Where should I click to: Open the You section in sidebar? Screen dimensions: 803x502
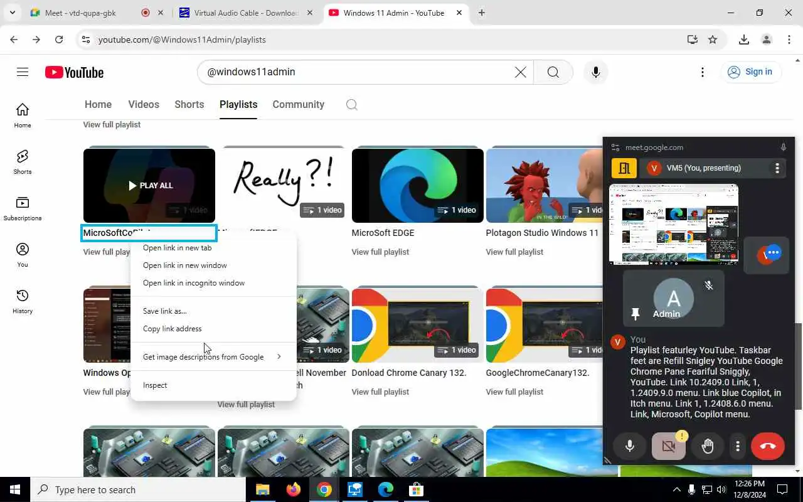[23, 255]
